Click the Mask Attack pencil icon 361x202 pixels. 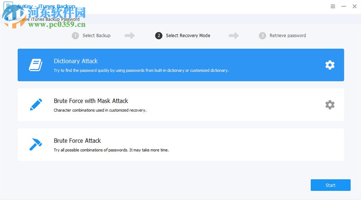pos(36,104)
